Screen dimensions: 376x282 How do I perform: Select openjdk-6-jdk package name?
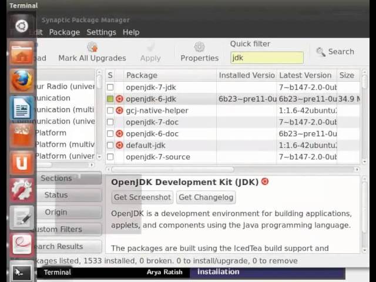pyautogui.click(x=151, y=99)
